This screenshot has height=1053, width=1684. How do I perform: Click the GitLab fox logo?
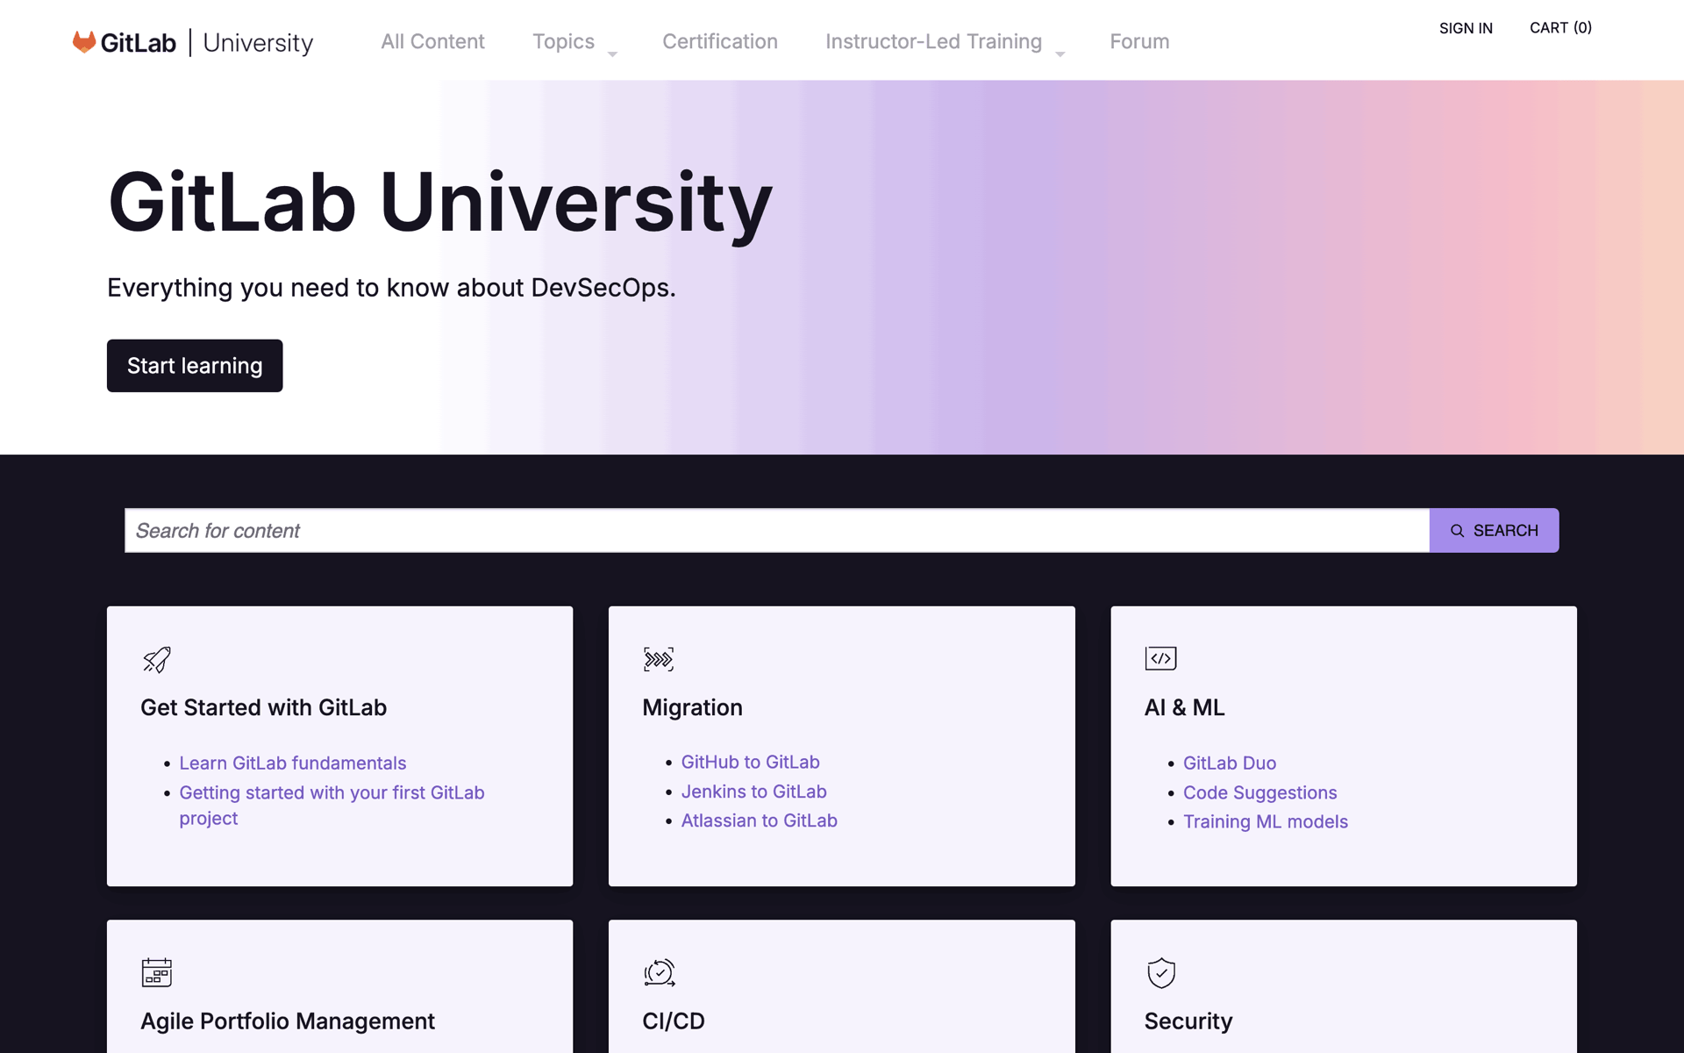[x=83, y=42]
